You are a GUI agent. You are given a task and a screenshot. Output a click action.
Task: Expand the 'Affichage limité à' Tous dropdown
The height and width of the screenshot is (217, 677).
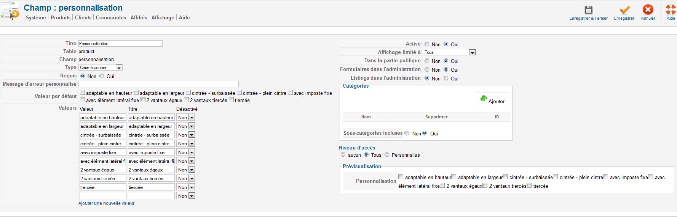pyautogui.click(x=449, y=52)
